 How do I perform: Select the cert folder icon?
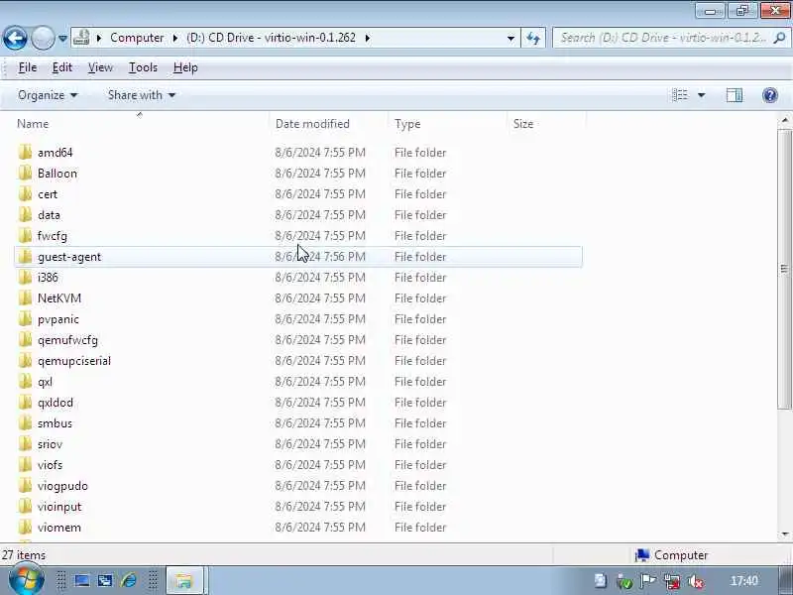(25, 193)
